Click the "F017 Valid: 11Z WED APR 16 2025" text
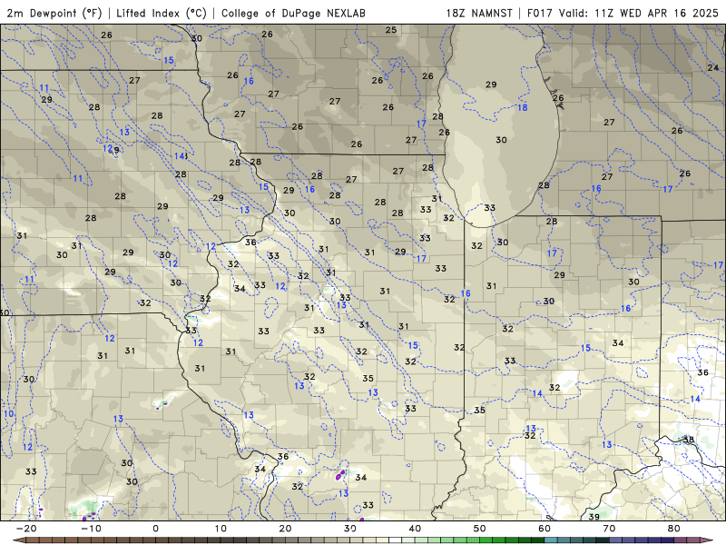This screenshot has width=726, height=545. (623, 13)
